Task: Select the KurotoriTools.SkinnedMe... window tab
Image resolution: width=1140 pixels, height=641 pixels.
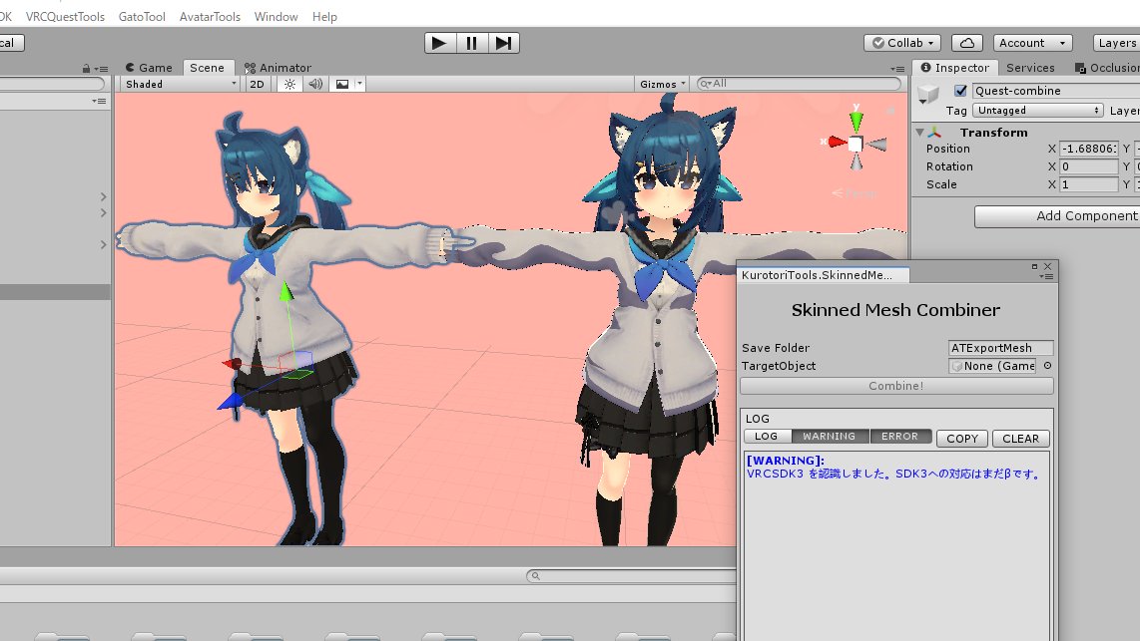Action: 823,275
